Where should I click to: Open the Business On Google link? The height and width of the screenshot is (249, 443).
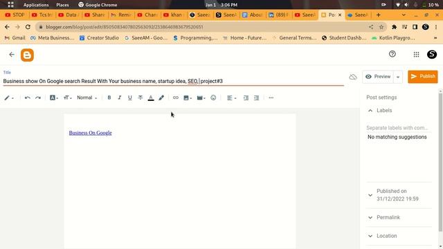click(91, 133)
